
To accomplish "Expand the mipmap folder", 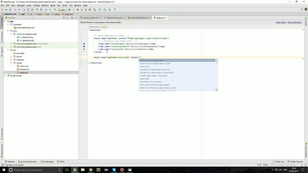I will click(x=11, y=60).
